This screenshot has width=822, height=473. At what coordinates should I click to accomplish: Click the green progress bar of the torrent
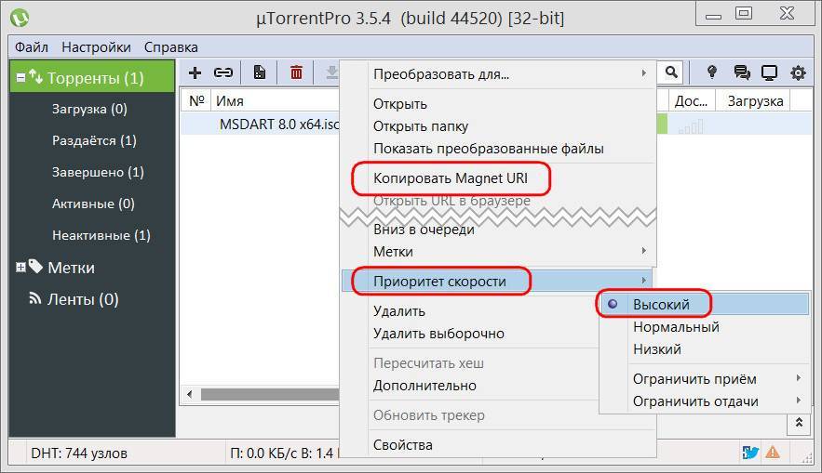(x=662, y=124)
